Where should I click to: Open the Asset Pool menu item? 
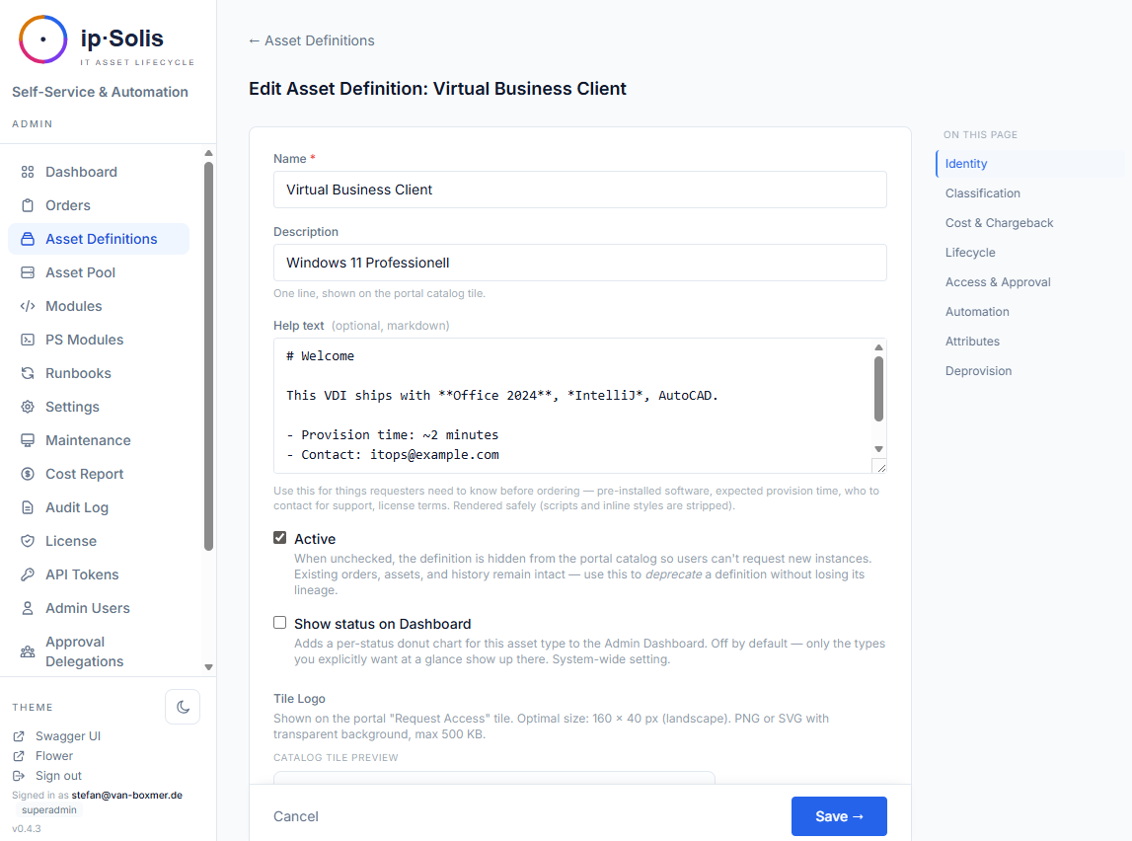[x=99, y=272]
